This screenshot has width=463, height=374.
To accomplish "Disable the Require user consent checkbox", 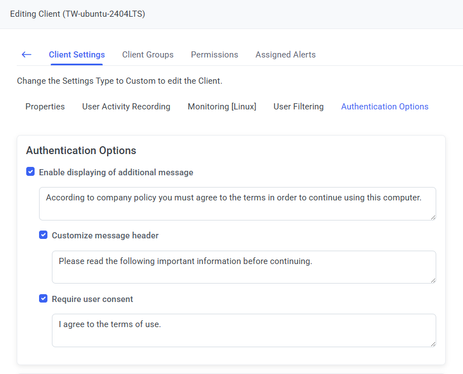I will pyautogui.click(x=44, y=299).
